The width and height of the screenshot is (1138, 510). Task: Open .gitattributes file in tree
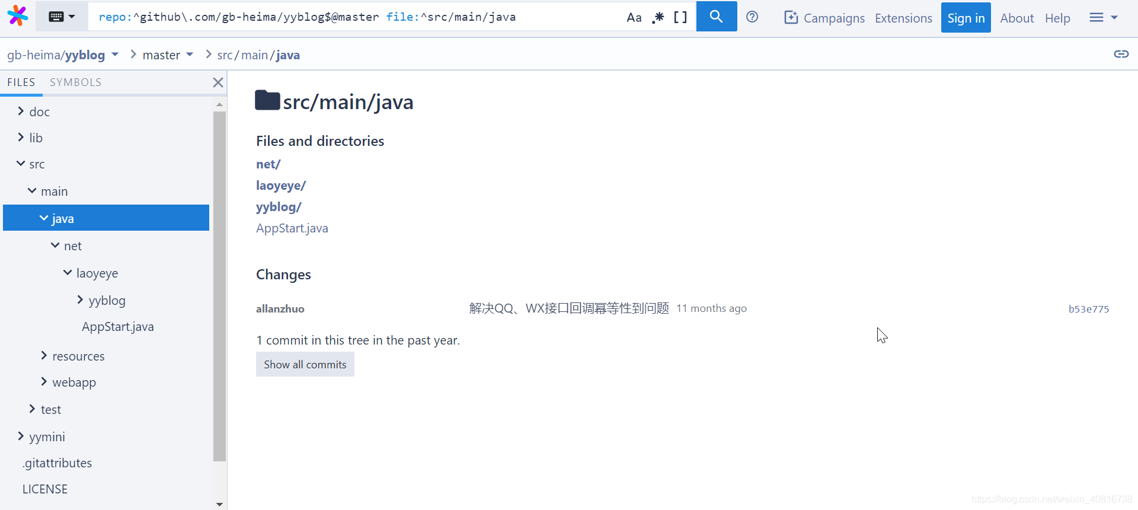pyautogui.click(x=57, y=463)
